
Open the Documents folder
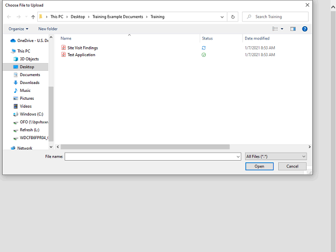[27, 75]
